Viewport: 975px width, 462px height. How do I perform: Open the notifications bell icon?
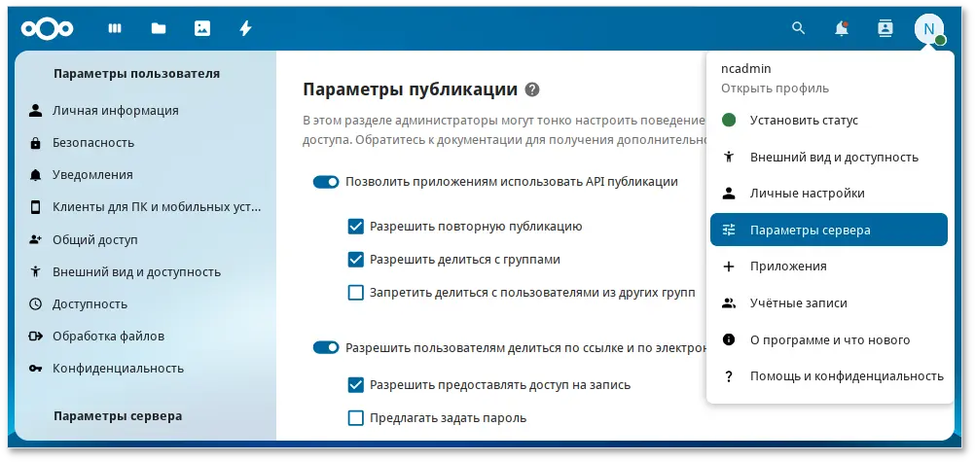coord(842,28)
